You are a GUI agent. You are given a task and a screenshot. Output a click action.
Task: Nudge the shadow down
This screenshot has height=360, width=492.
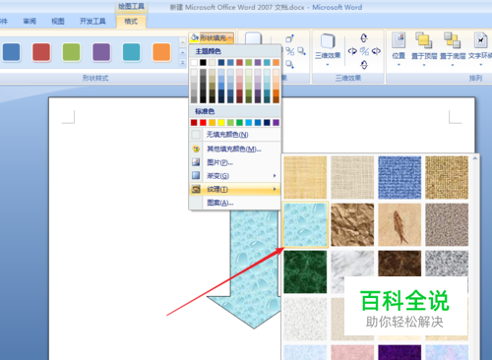[289, 64]
